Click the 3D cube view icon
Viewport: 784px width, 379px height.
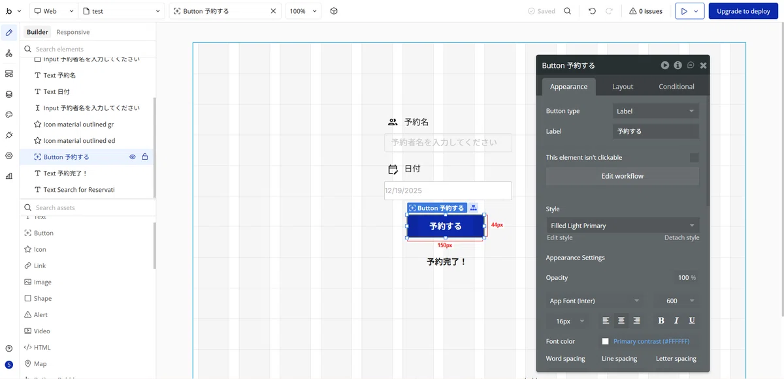click(334, 11)
